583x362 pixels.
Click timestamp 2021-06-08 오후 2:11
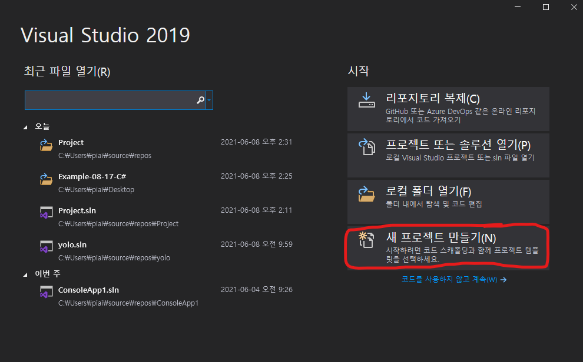(257, 210)
